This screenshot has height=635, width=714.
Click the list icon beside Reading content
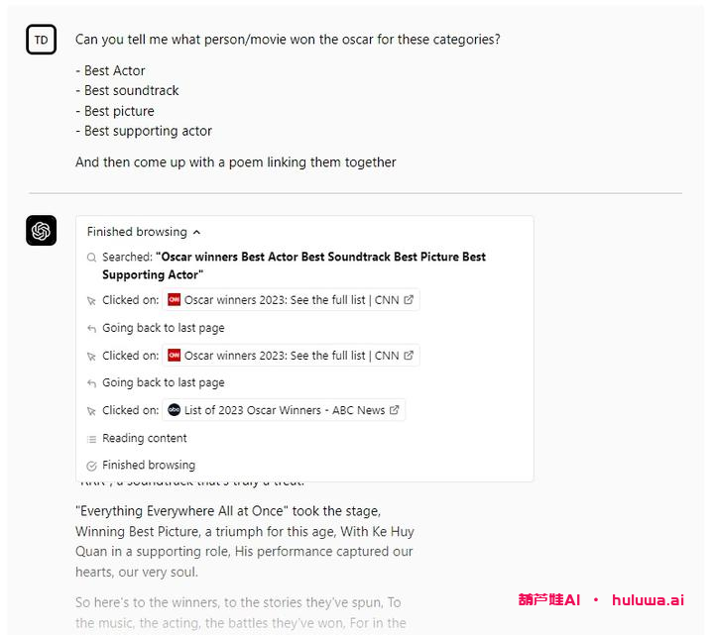(x=91, y=438)
